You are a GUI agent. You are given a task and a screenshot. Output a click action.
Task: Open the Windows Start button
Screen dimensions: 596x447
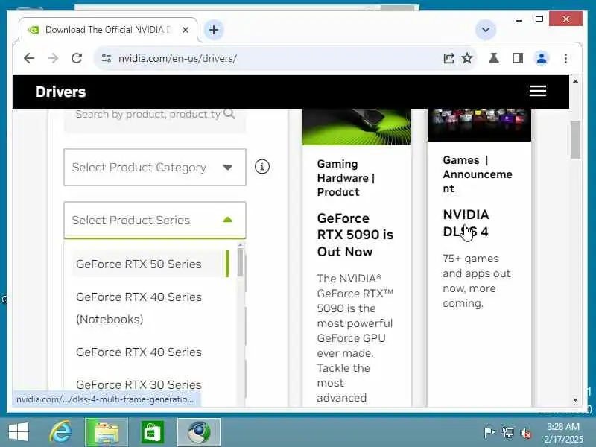(19, 432)
